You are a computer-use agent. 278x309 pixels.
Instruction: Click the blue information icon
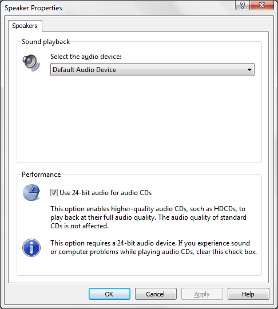pos(31,248)
